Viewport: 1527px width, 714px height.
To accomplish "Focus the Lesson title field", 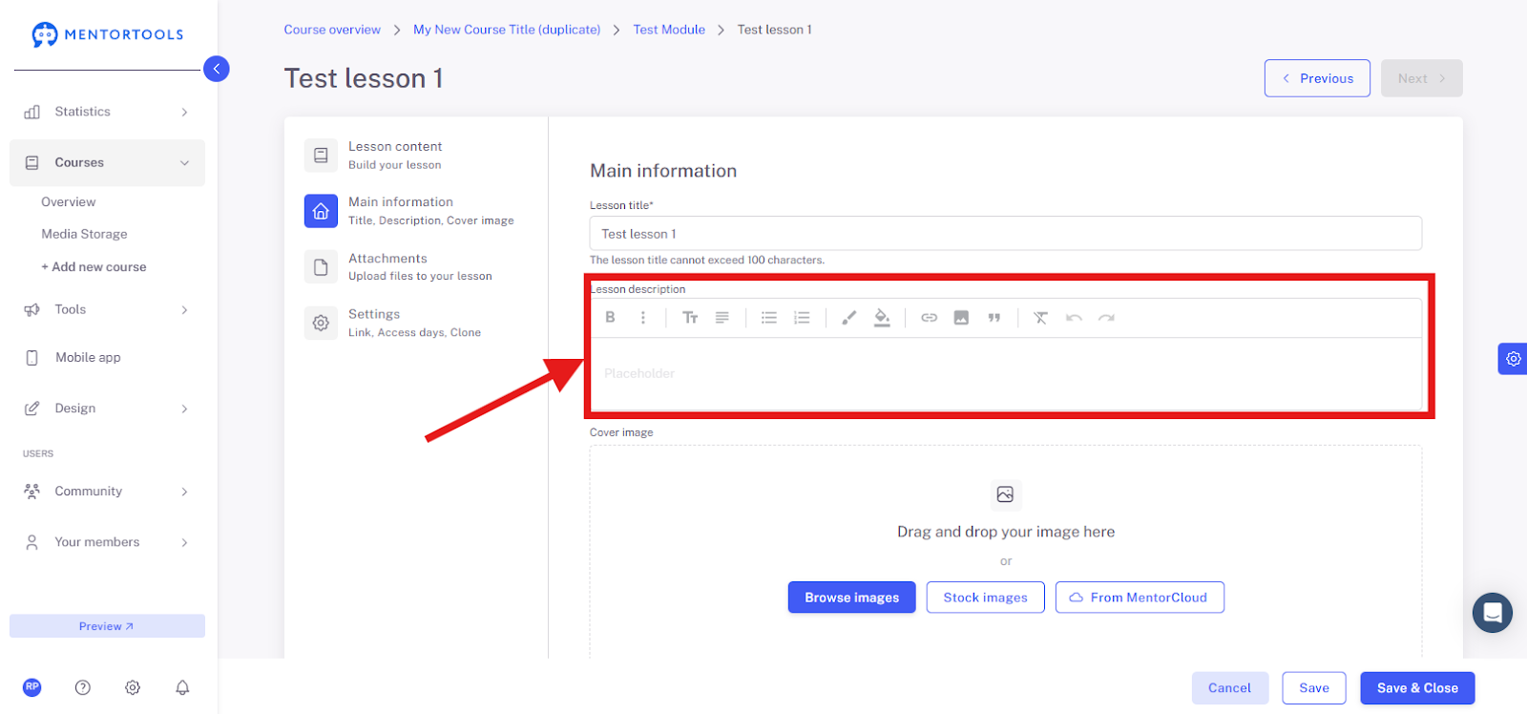I will click(x=1006, y=234).
